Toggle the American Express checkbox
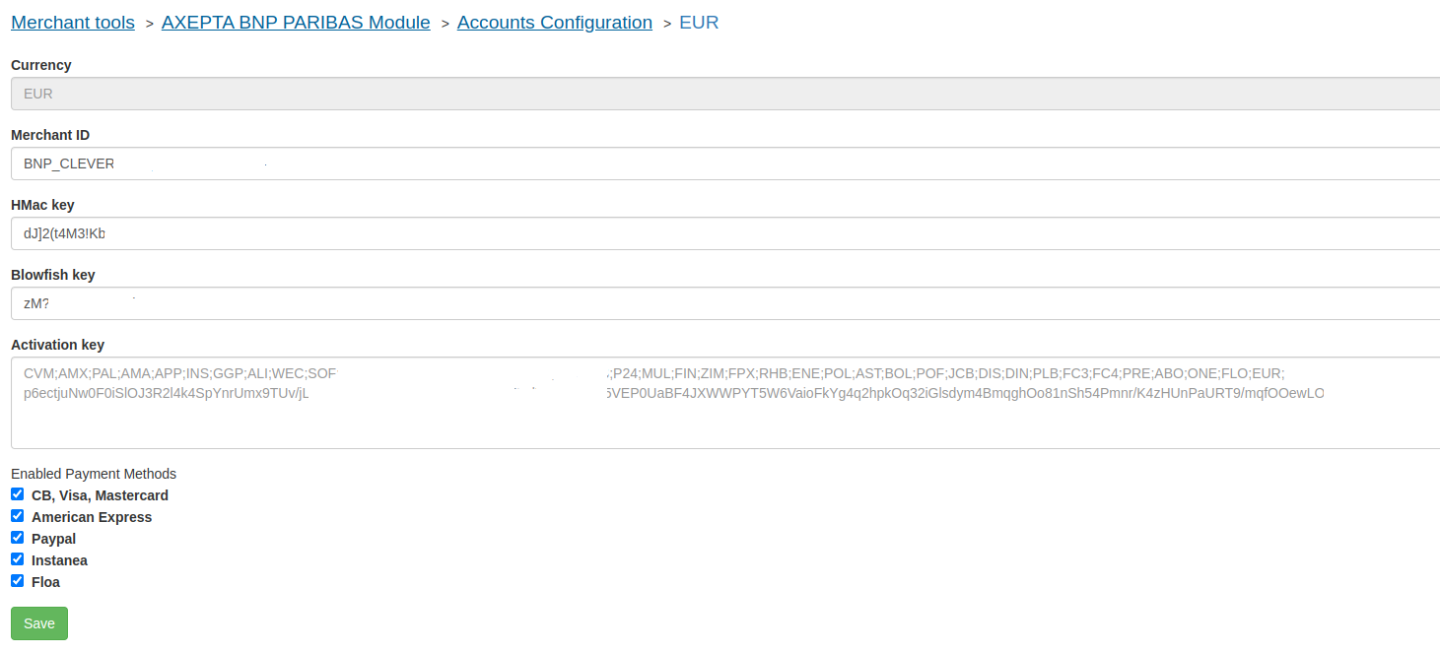 [17, 516]
